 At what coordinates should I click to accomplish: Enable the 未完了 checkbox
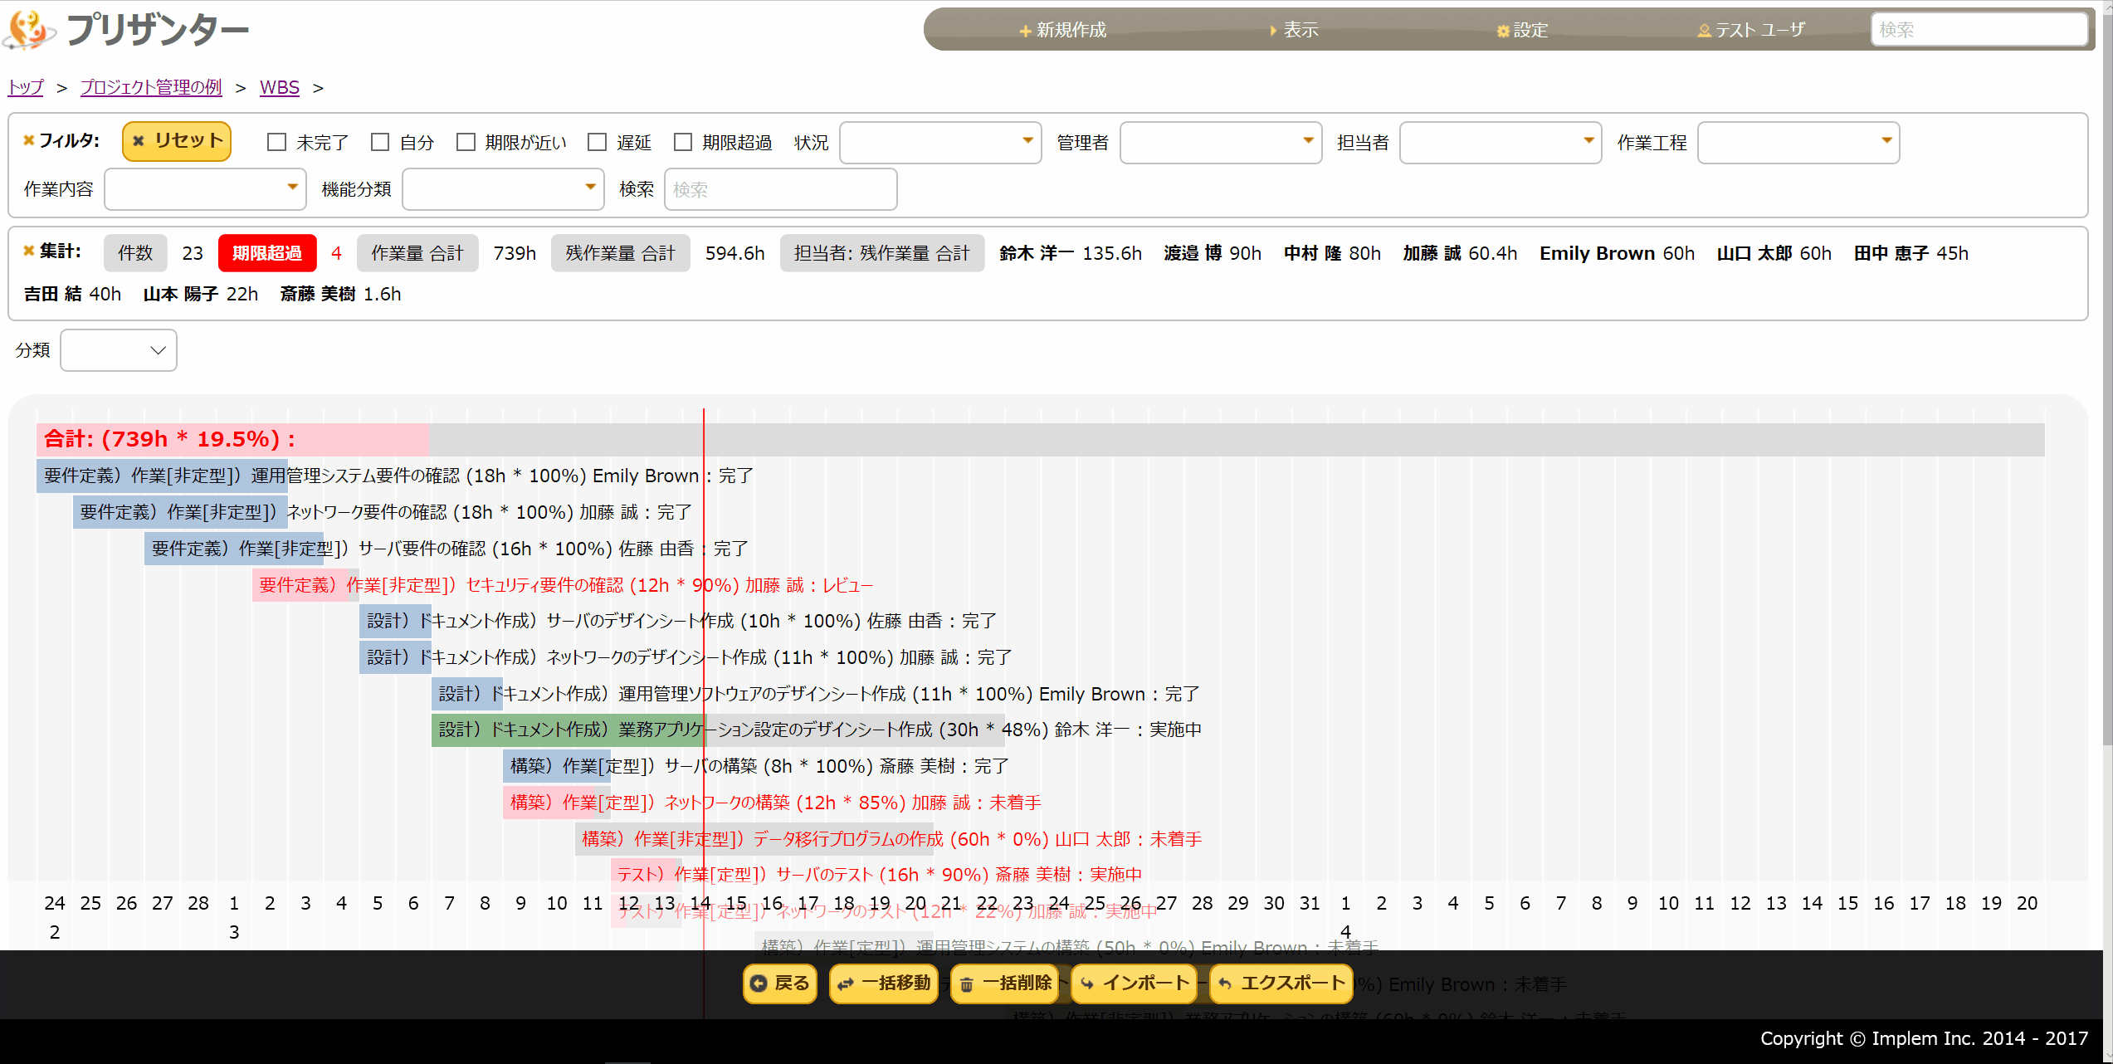(277, 142)
